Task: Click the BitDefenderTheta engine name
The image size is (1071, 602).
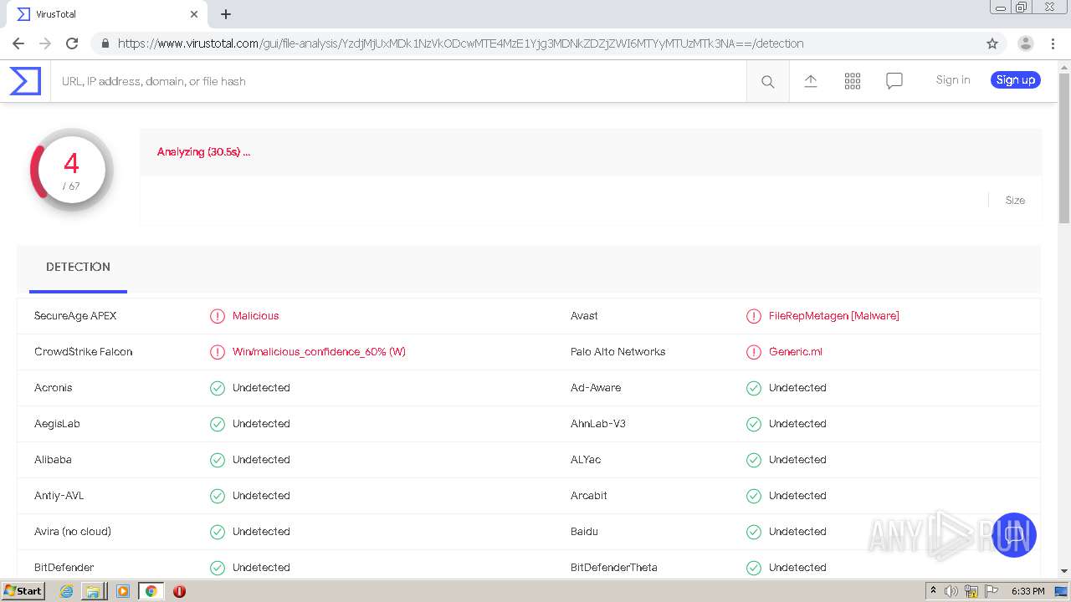Action: click(614, 568)
